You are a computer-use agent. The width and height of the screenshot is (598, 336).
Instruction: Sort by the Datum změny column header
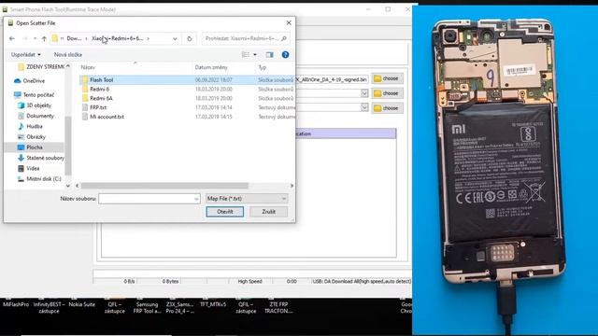211,67
